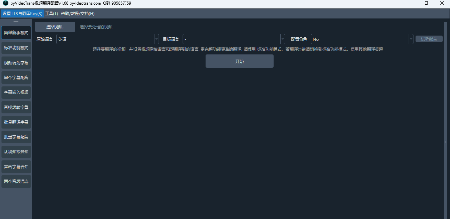The height and width of the screenshot is (219, 452).
Task: Open the 两个音频混流 tool
Action: [x=16, y=182]
